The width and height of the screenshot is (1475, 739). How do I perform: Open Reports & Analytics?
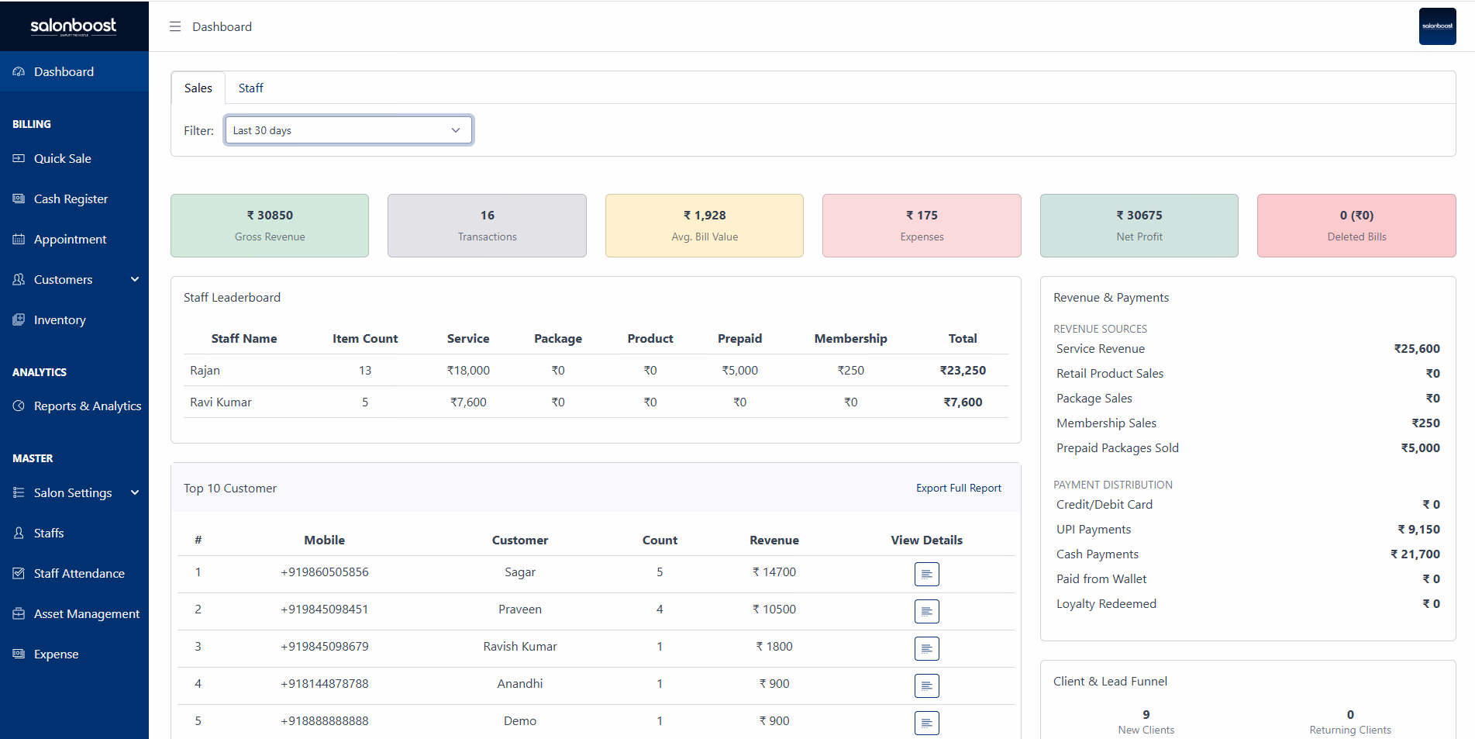click(74, 406)
